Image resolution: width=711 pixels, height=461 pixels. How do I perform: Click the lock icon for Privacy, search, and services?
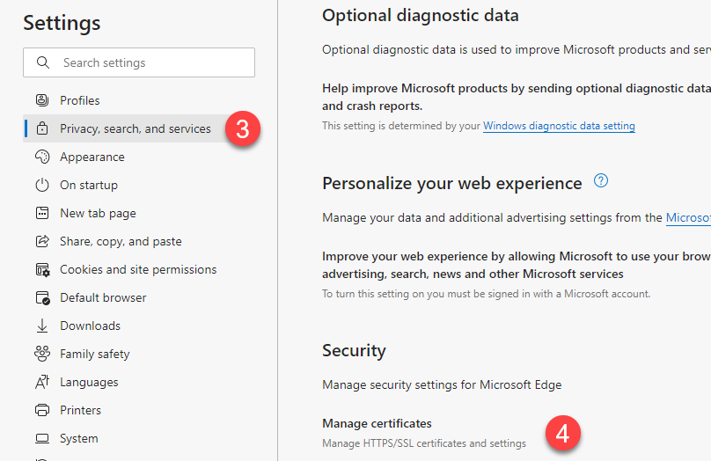click(42, 128)
